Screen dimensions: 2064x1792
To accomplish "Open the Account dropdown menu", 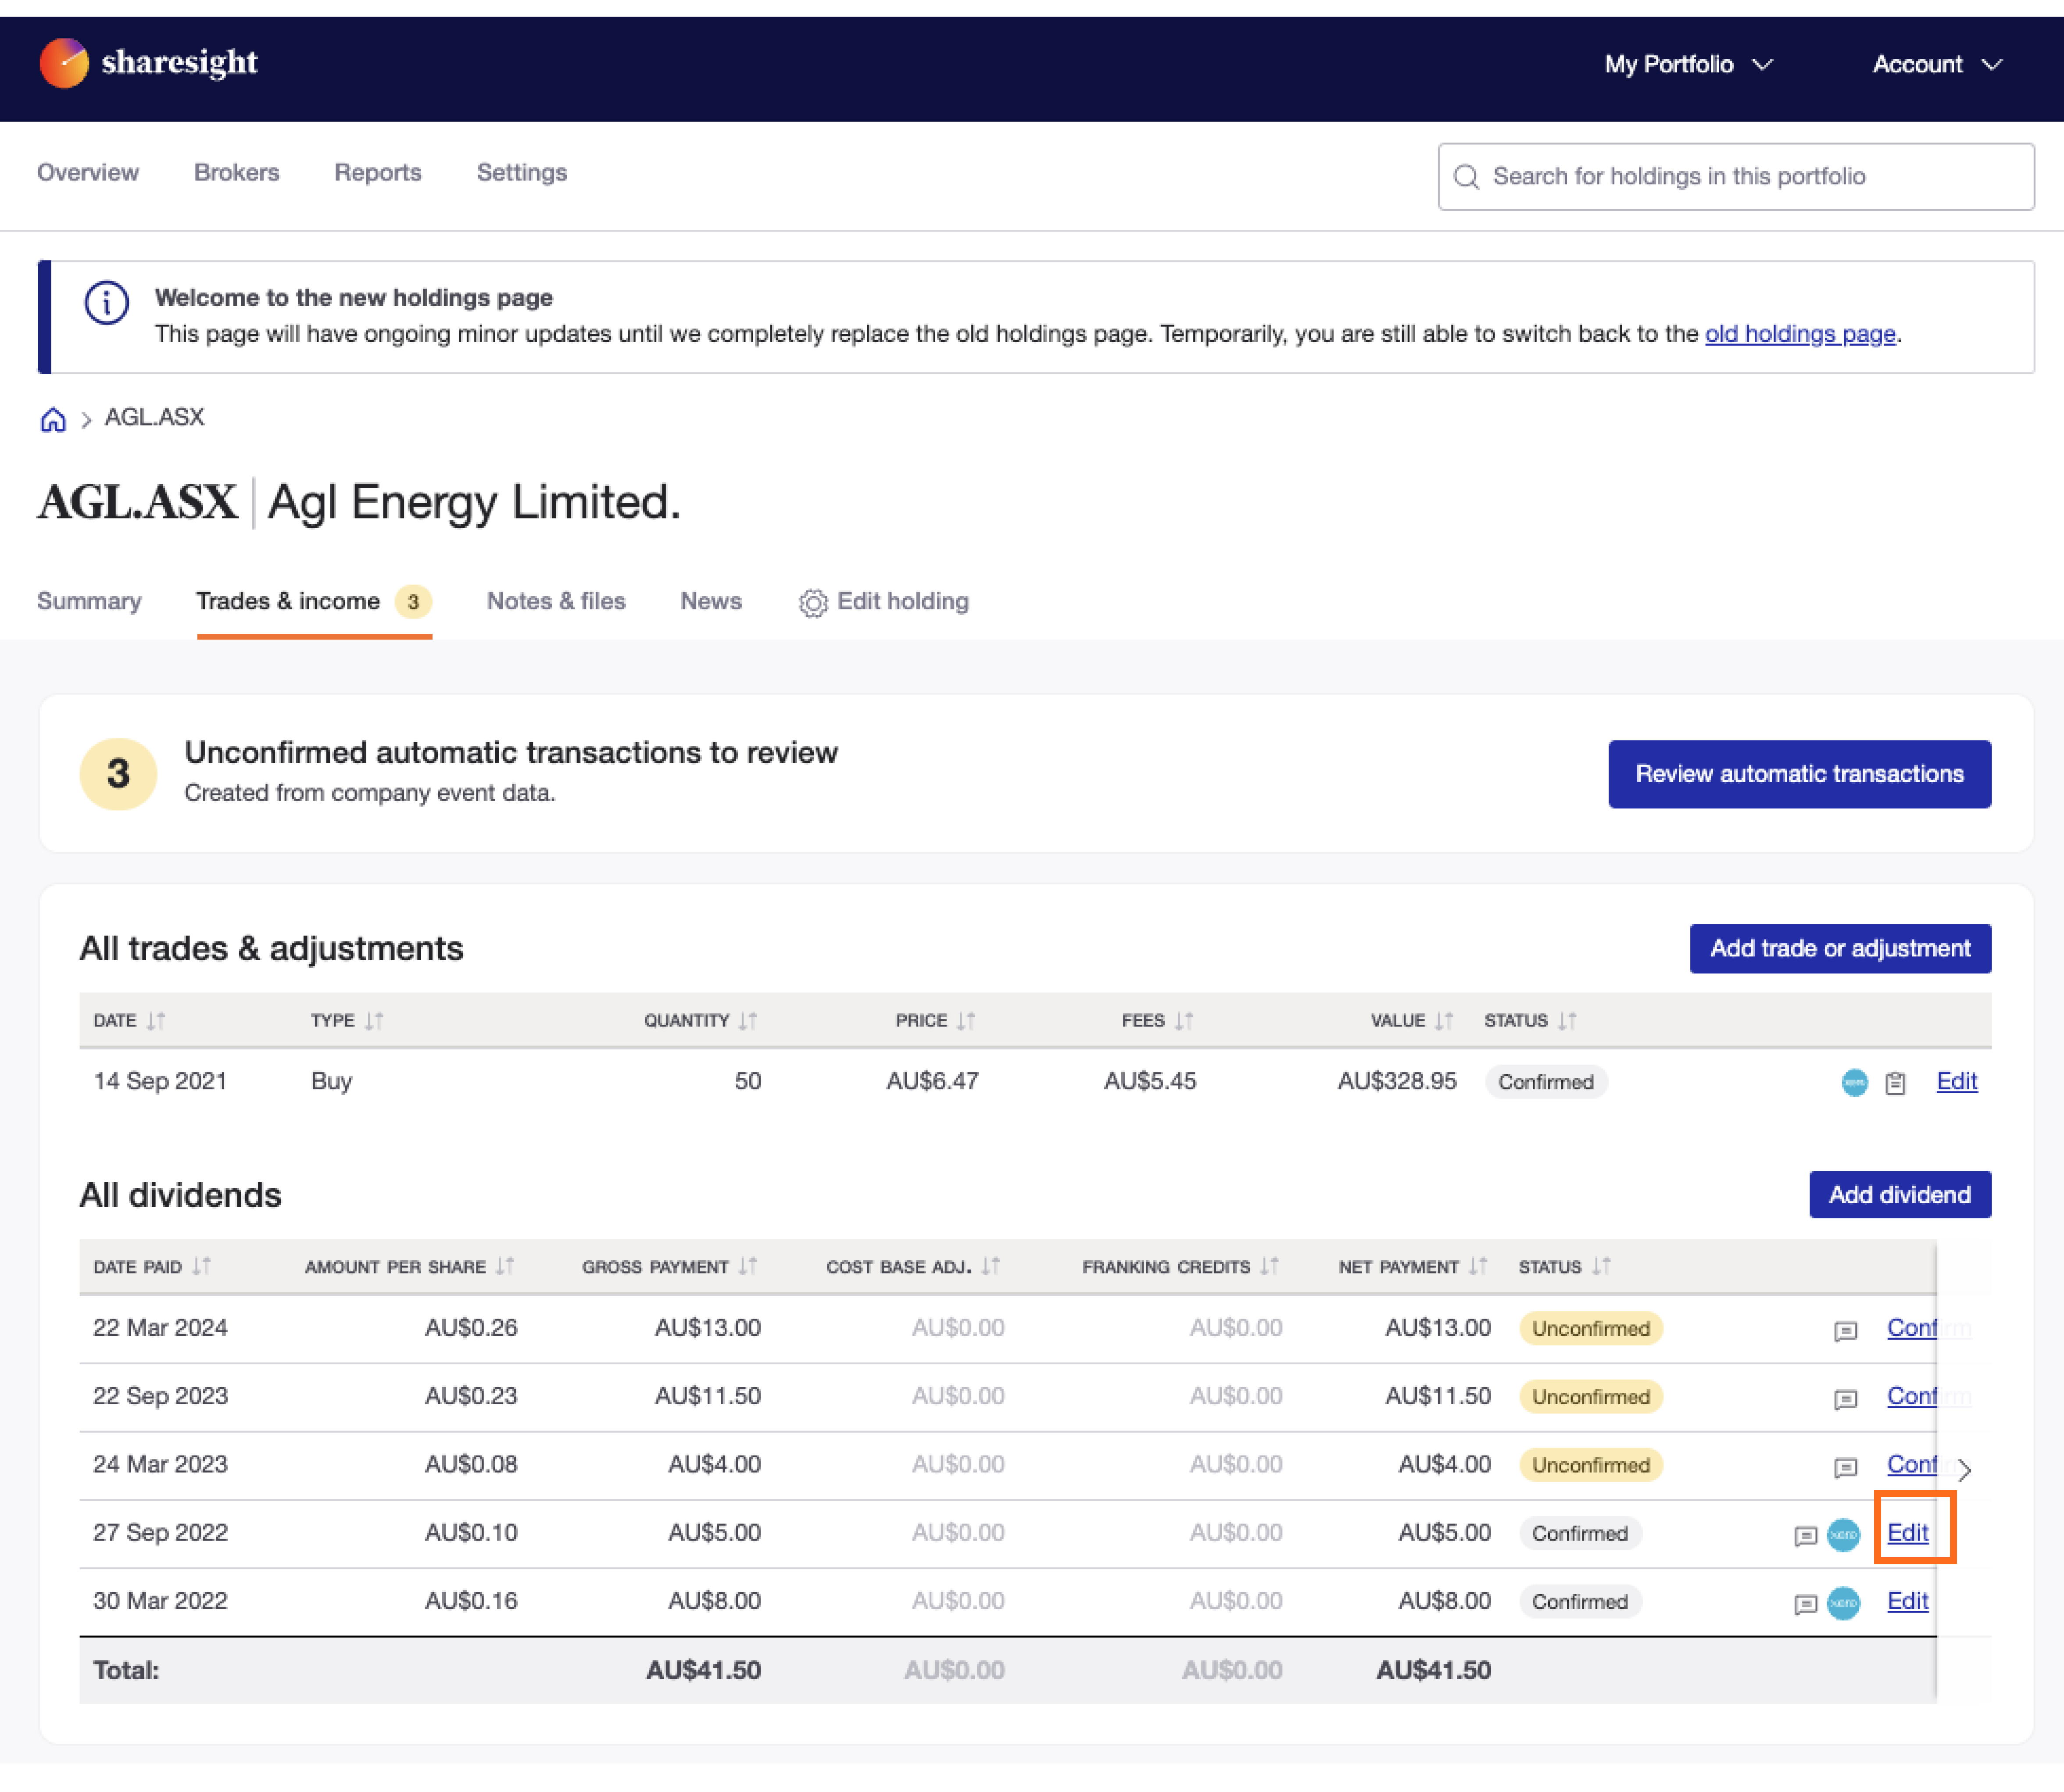I will coord(1936,65).
